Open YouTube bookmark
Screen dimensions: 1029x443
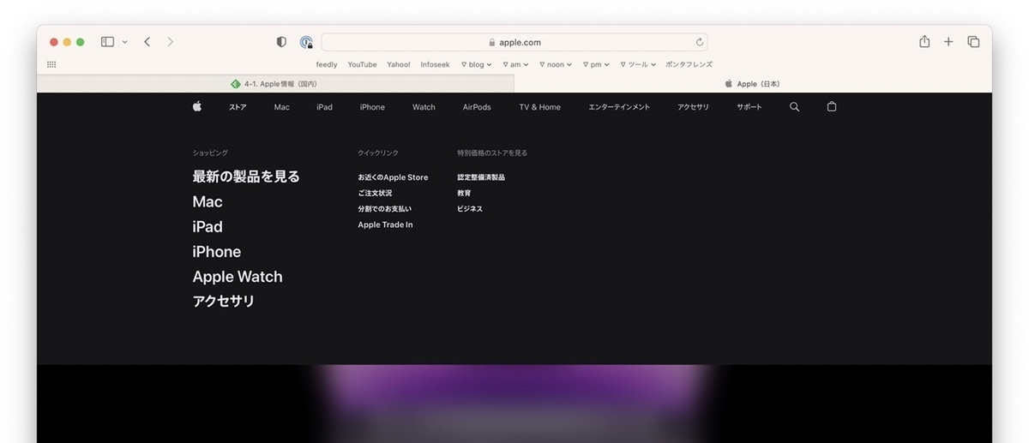tap(362, 64)
